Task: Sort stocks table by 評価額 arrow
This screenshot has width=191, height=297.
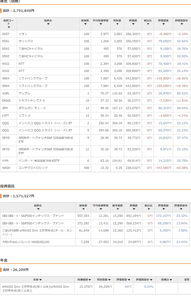Action: point(133,24)
